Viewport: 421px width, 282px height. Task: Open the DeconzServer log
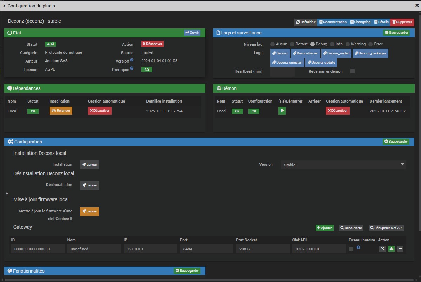pos(305,53)
